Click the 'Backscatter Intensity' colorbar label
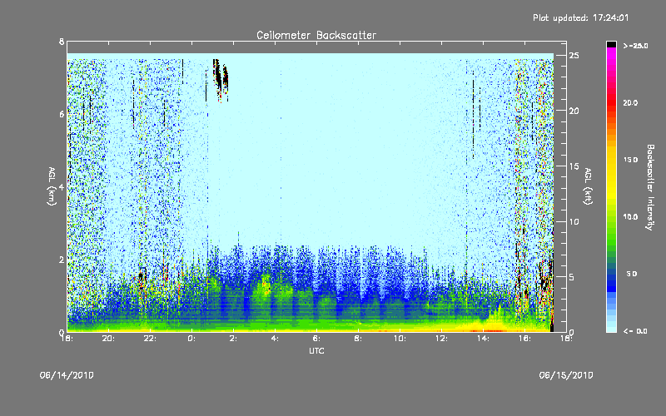This screenshot has height=416, width=666. click(x=650, y=187)
